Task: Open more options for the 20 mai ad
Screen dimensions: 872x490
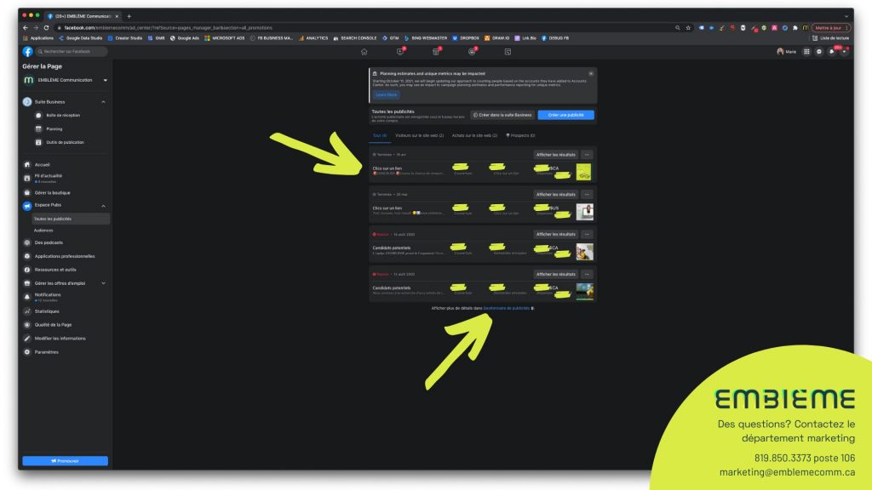Action: (587, 195)
